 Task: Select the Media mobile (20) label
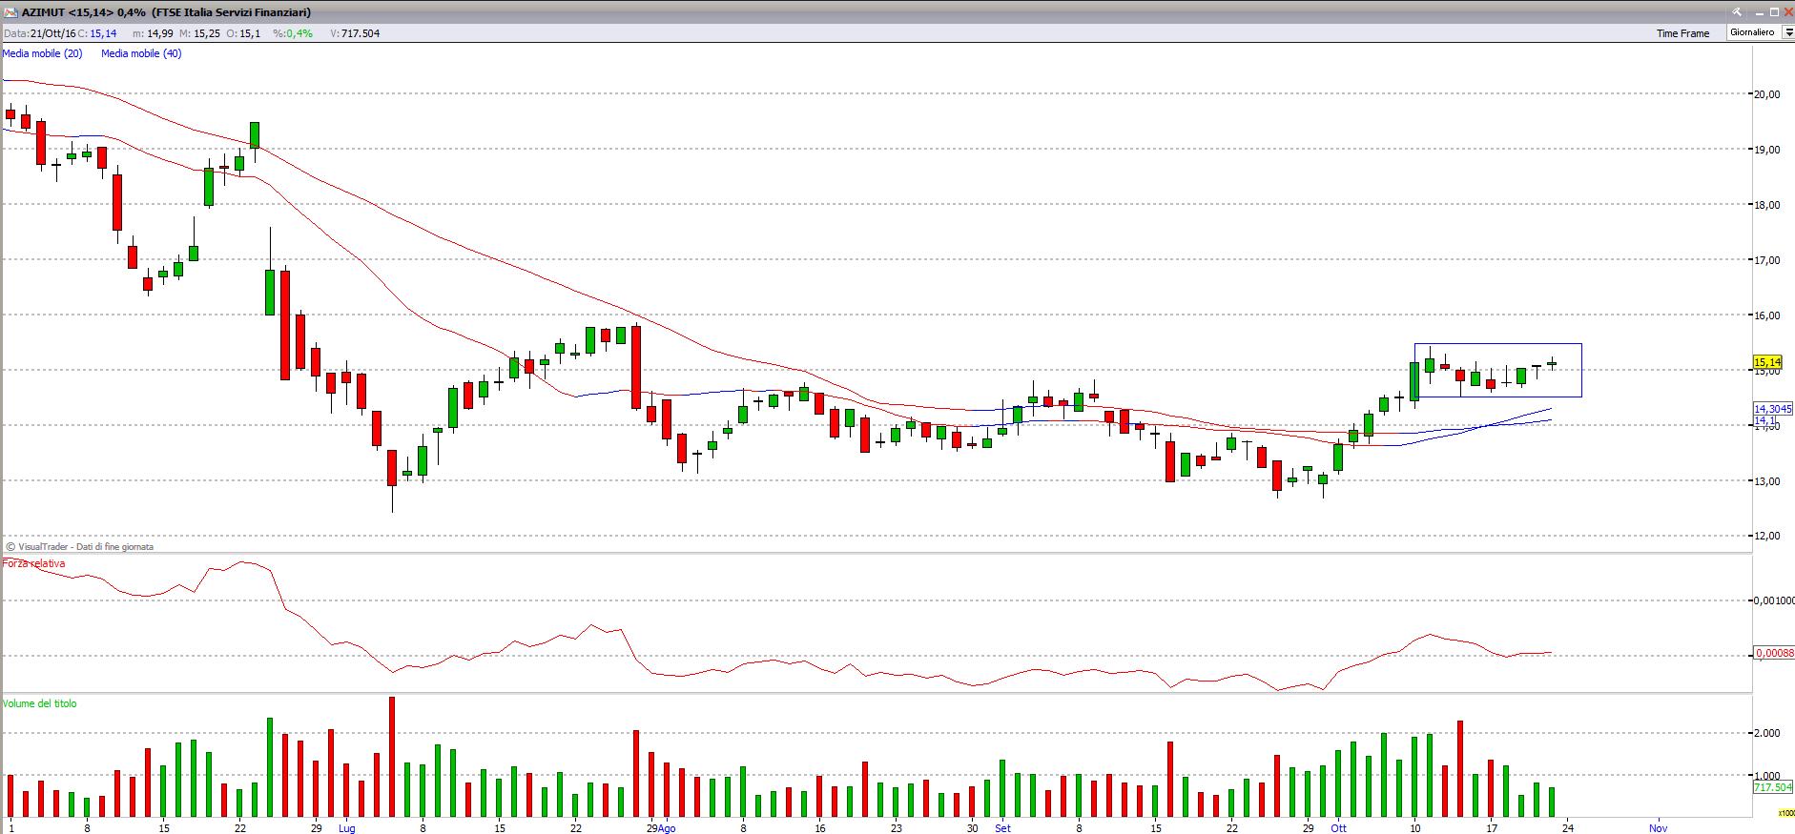(x=42, y=53)
